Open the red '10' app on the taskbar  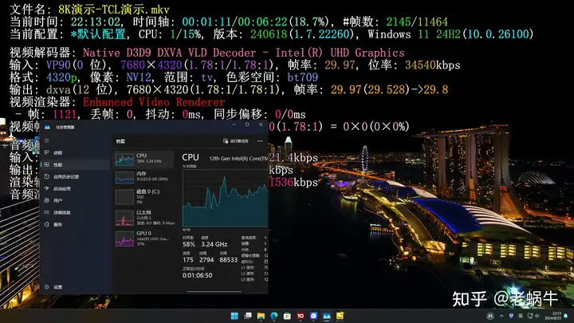point(301,316)
